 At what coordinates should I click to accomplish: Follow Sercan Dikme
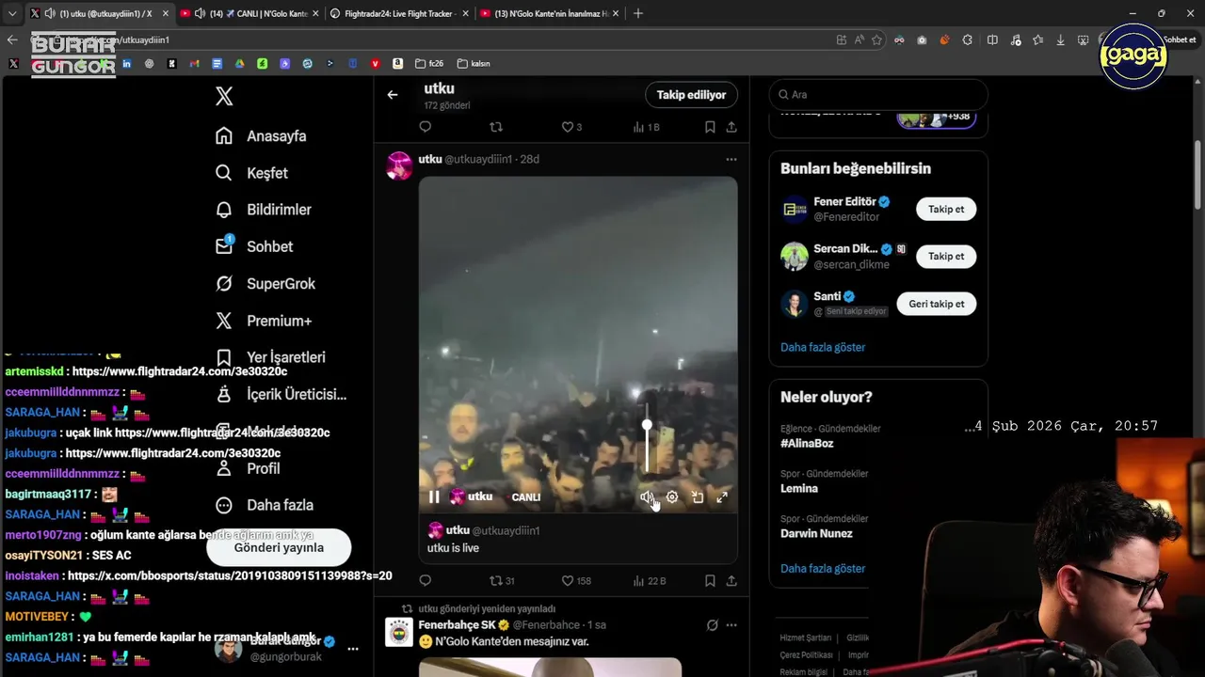[x=946, y=256]
